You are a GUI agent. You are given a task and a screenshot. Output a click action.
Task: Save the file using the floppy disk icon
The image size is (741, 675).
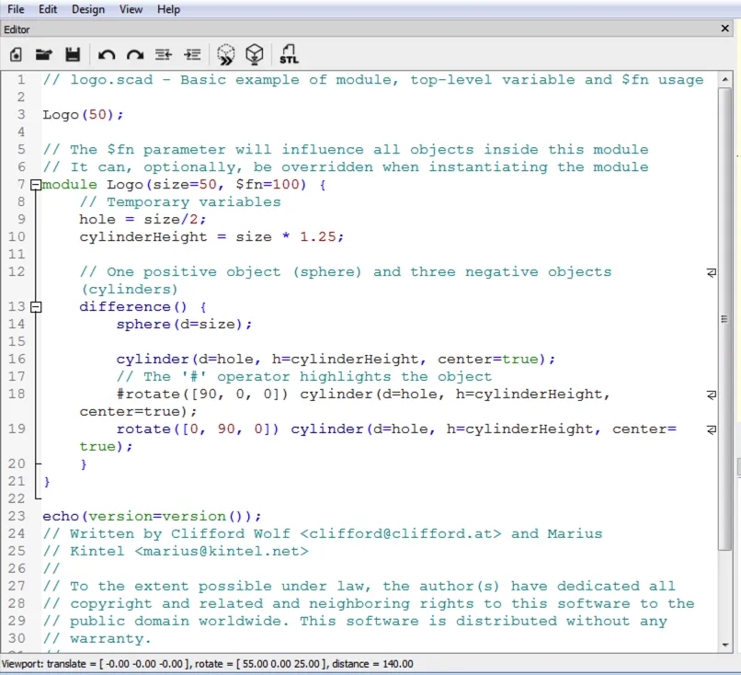(x=73, y=54)
